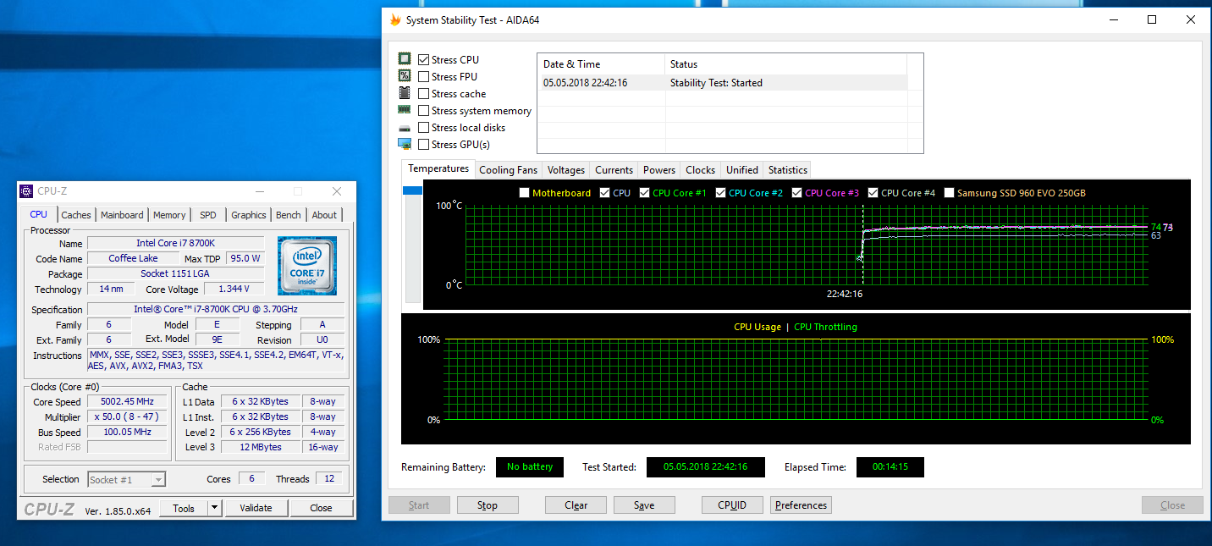Screen dimensions: 1212x546
Task: Select the Temperatures tab
Action: point(438,168)
